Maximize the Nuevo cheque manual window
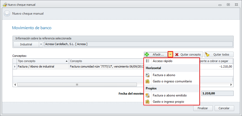The width and height of the screenshot is (242, 116). pos(228,5)
